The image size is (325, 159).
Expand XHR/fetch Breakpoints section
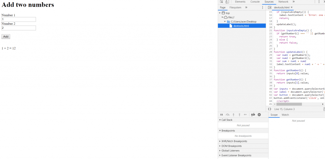coord(234,141)
